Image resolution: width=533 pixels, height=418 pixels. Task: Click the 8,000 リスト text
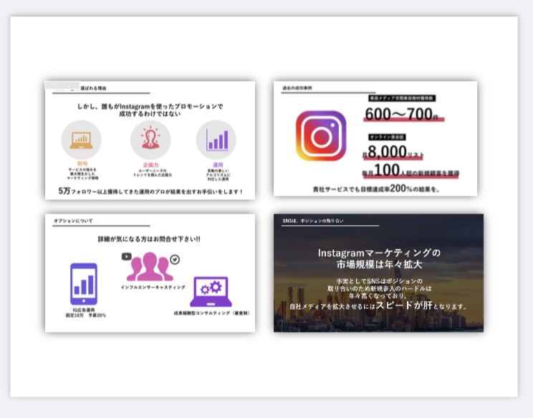click(393, 152)
